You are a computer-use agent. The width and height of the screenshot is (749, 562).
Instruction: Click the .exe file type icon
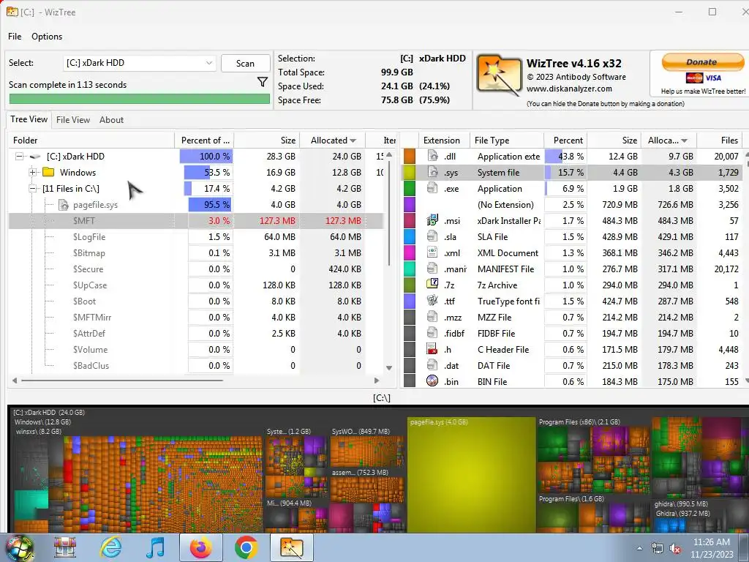click(433, 188)
